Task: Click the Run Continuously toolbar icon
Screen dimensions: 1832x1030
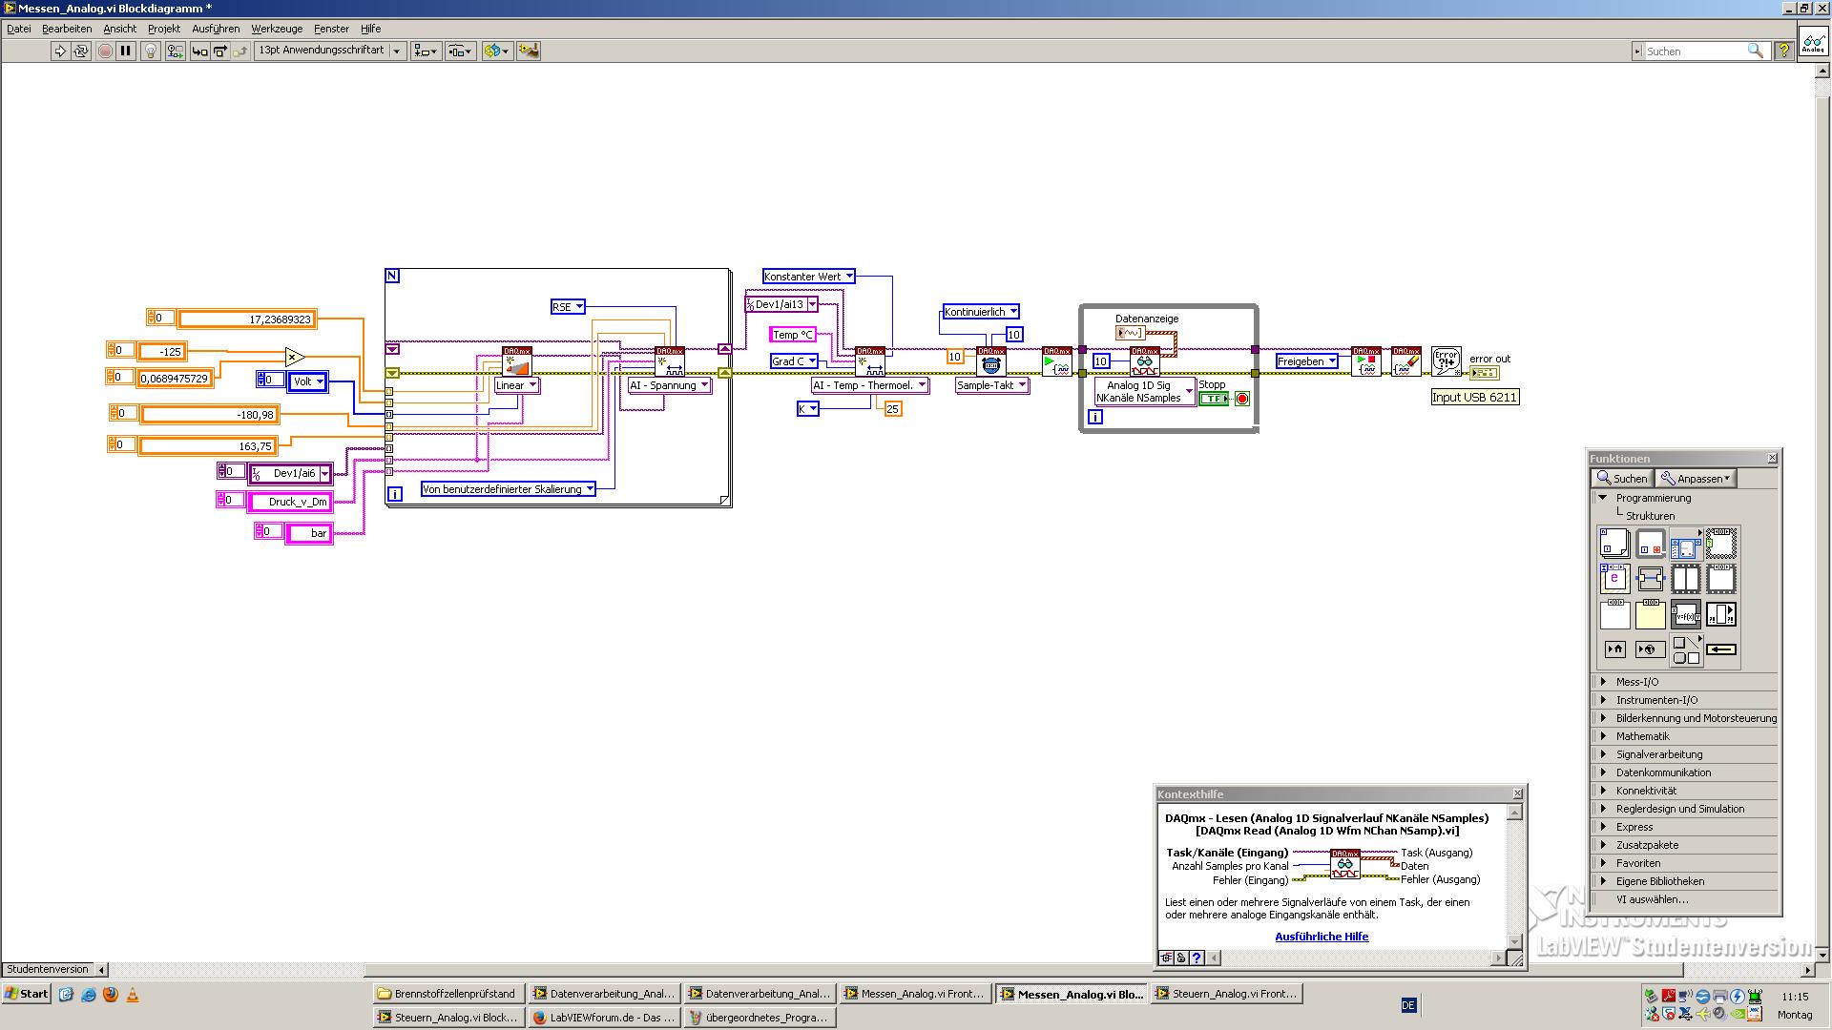Action: [x=81, y=51]
